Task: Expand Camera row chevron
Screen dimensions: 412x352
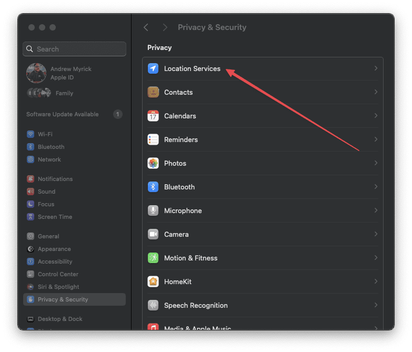Action: point(376,234)
